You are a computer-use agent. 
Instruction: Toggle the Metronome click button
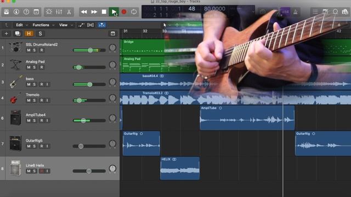pyautogui.click(x=296, y=12)
